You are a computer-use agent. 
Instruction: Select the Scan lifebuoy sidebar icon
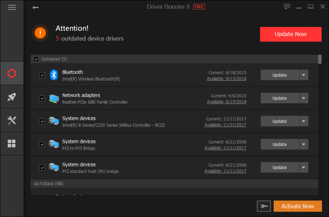coord(12,73)
